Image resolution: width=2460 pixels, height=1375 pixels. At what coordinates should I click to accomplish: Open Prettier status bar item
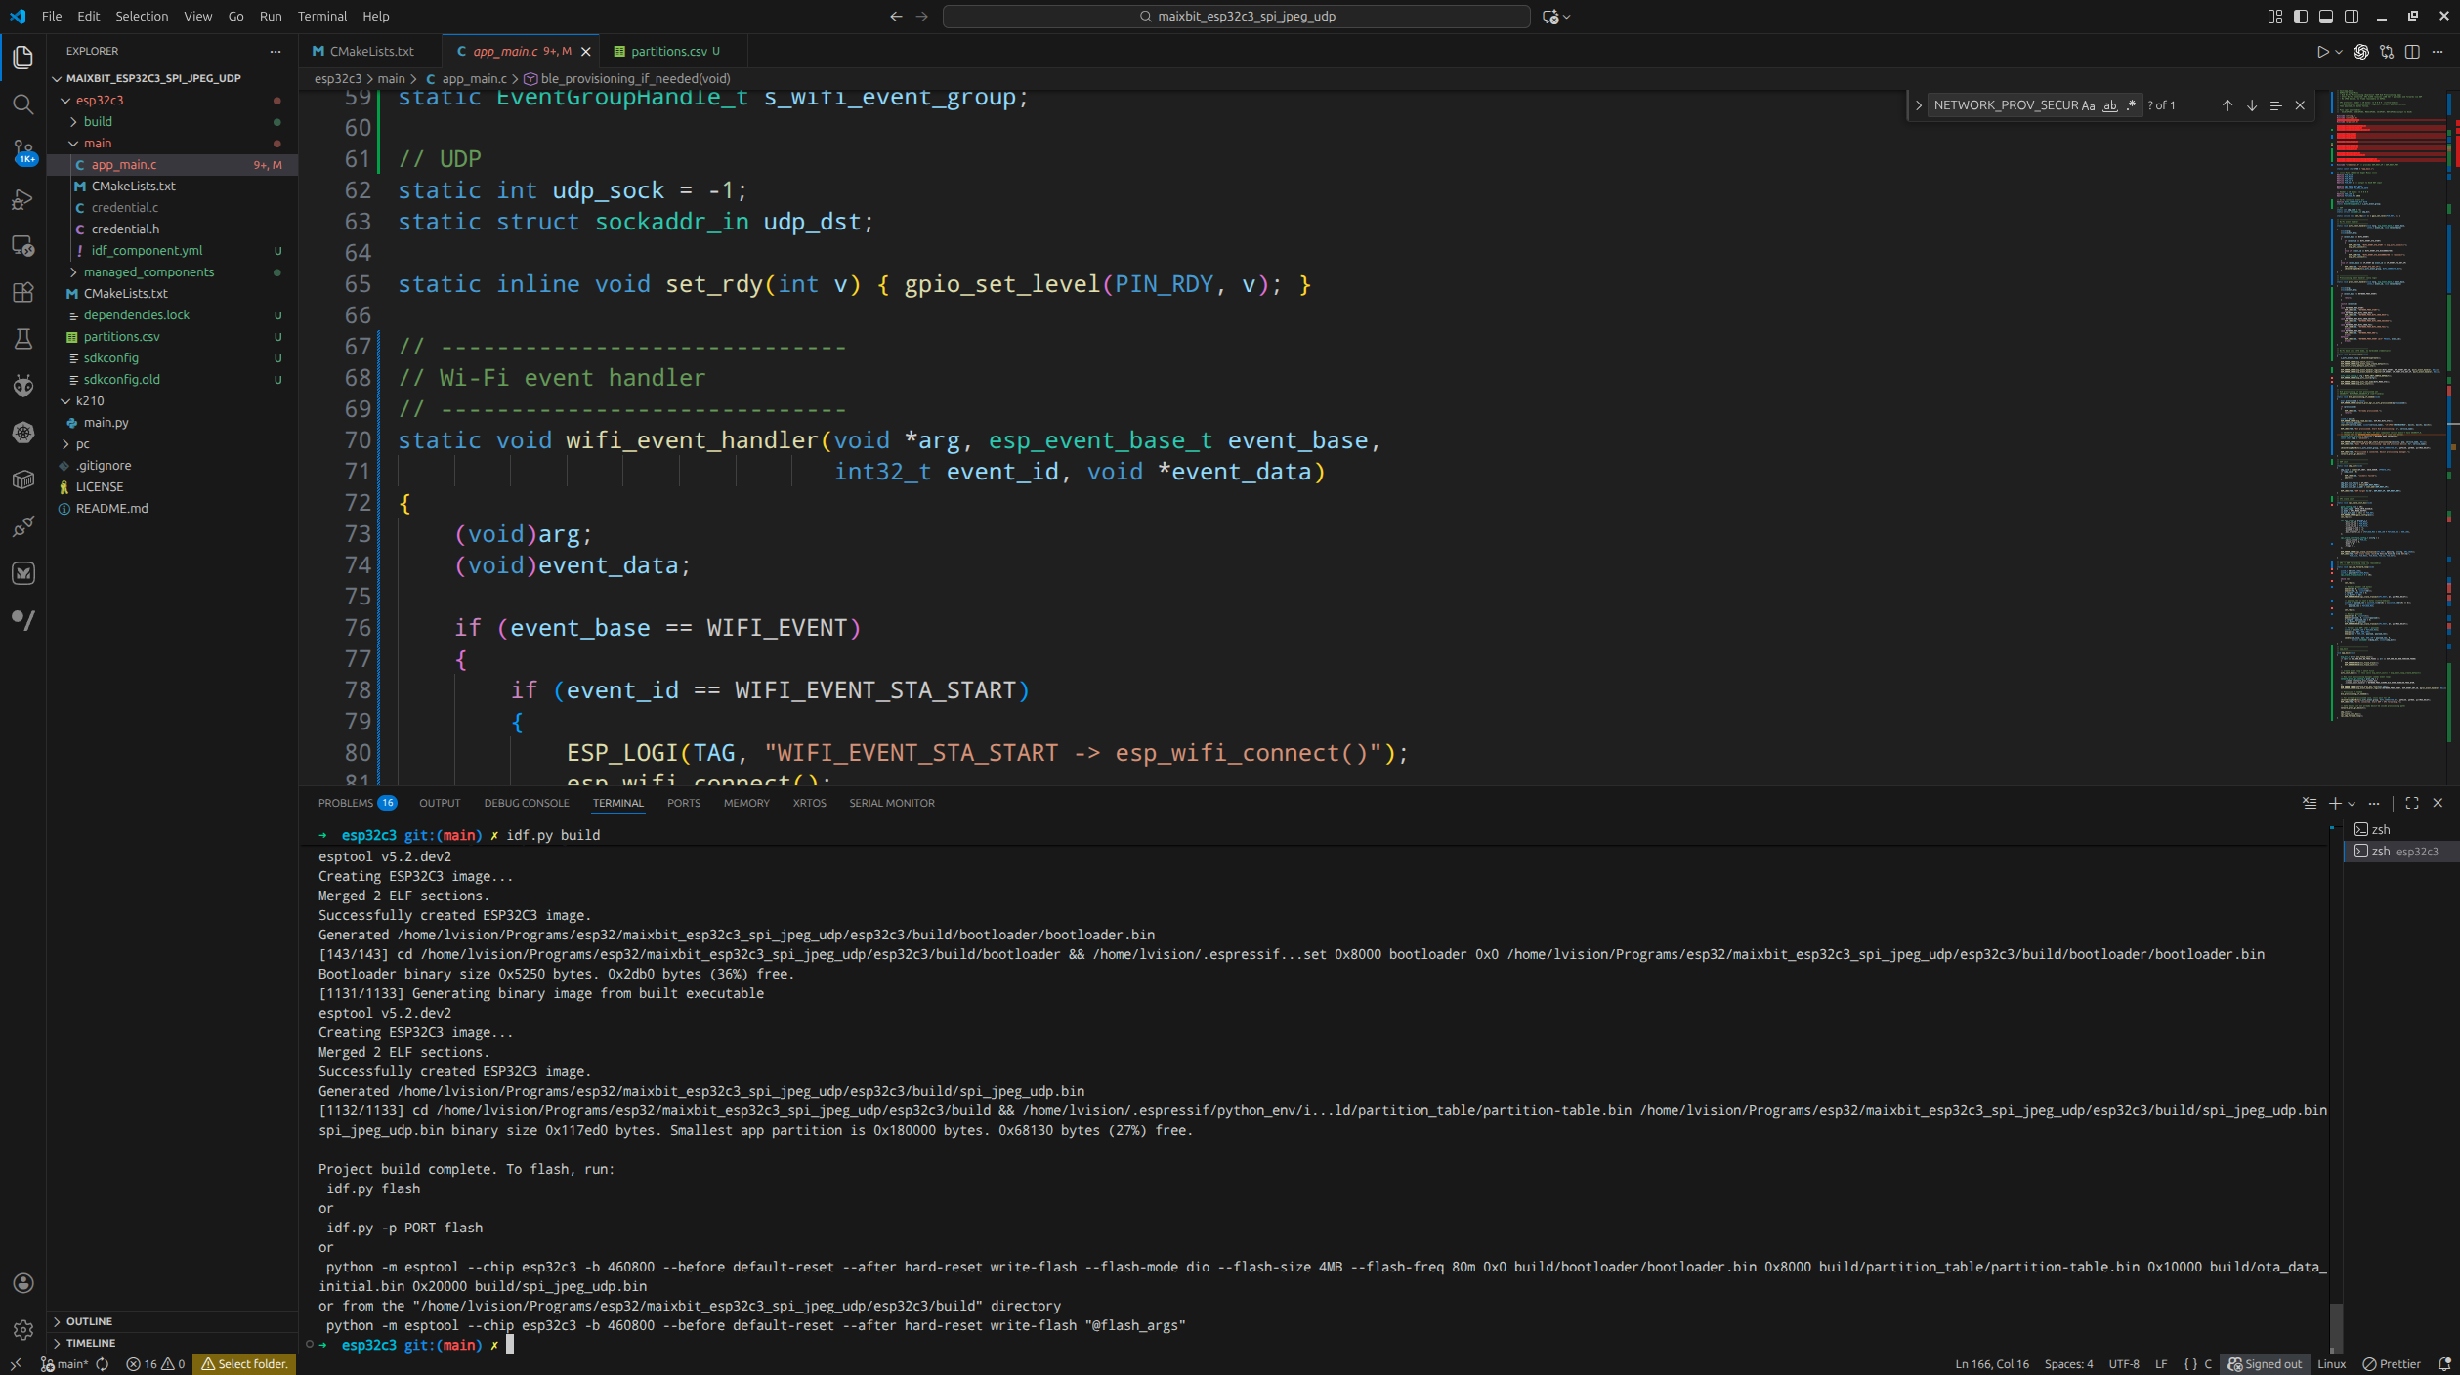2391,1364
